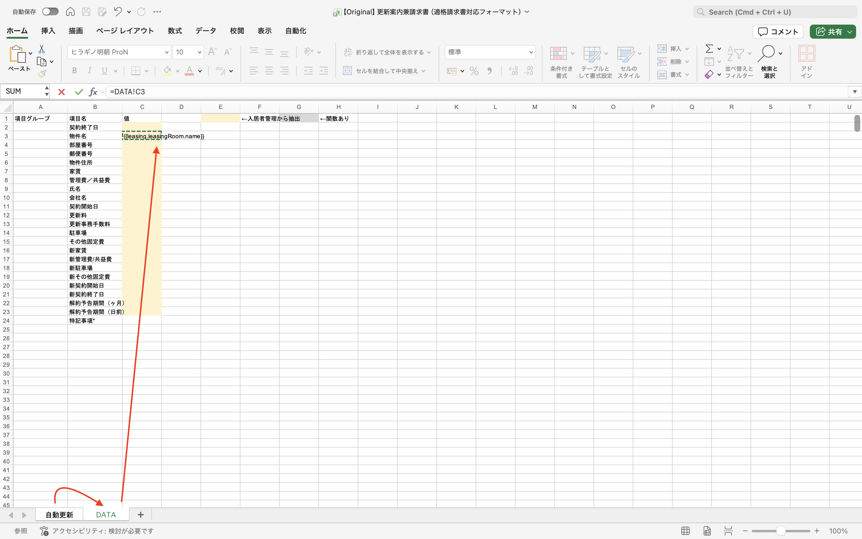Open the cell borders dropdown arrow

(x=147, y=71)
